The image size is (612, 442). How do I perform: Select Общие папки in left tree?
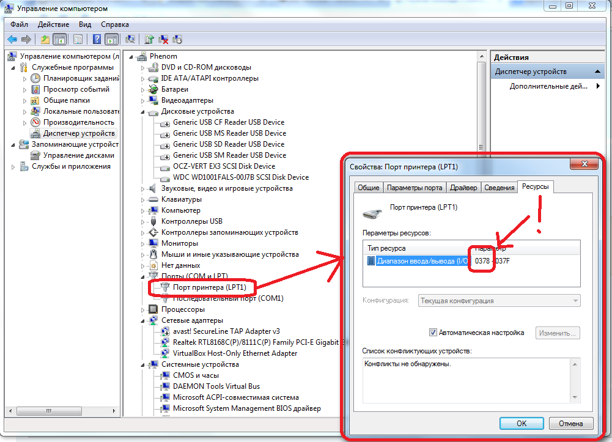pyautogui.click(x=67, y=100)
